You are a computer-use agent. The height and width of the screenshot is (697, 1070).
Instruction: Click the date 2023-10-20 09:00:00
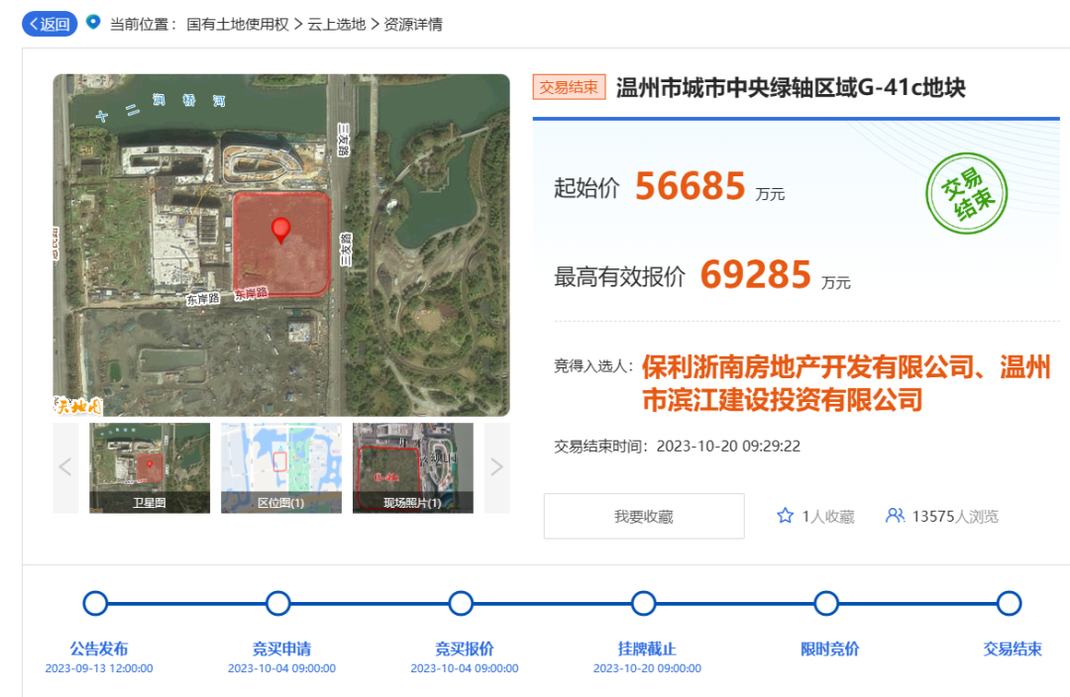[x=647, y=668]
